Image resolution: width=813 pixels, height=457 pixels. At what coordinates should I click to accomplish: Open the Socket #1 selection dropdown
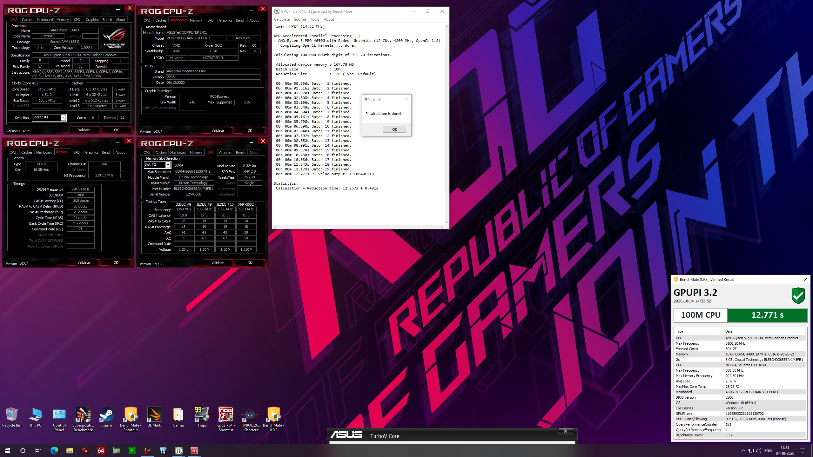click(63, 118)
